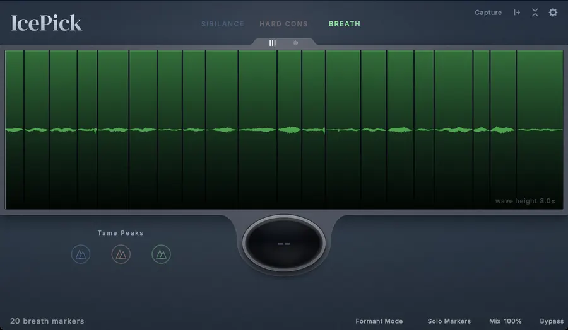Click the Capture button
This screenshot has height=330, width=568.
tap(488, 13)
